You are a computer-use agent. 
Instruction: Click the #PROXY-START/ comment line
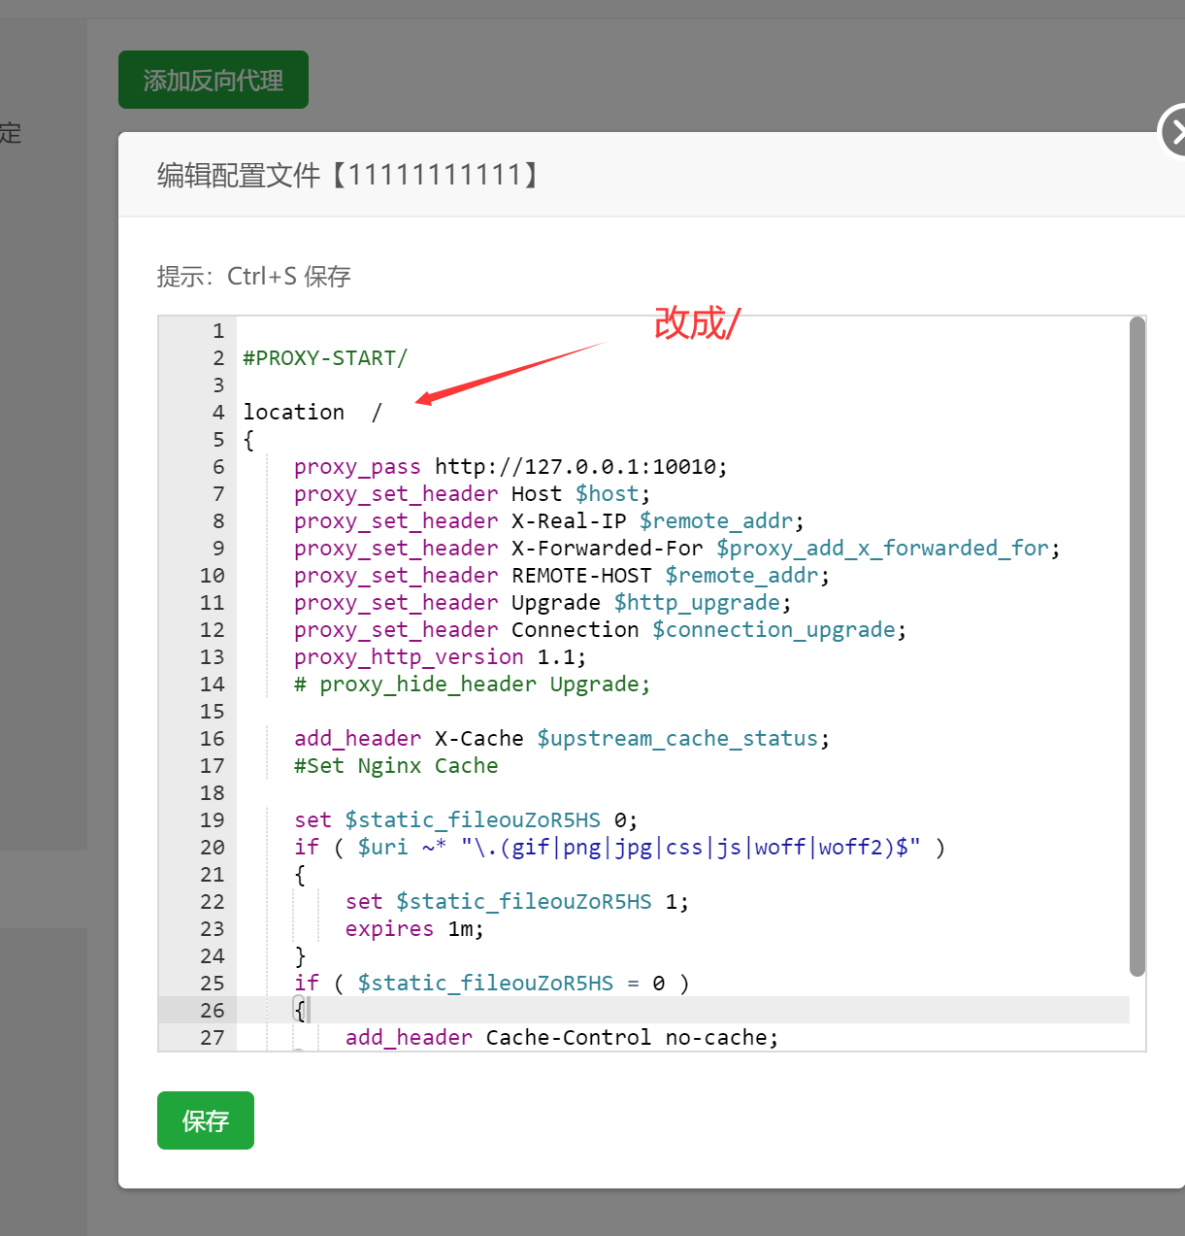325,358
